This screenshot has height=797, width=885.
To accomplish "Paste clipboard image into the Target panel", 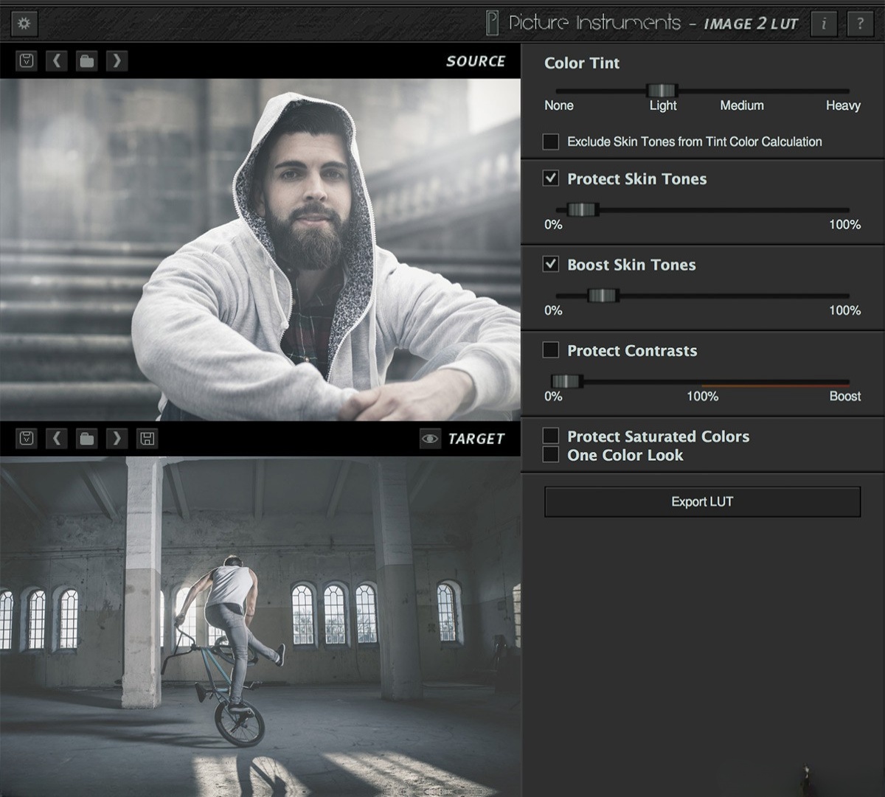I will pyautogui.click(x=27, y=439).
